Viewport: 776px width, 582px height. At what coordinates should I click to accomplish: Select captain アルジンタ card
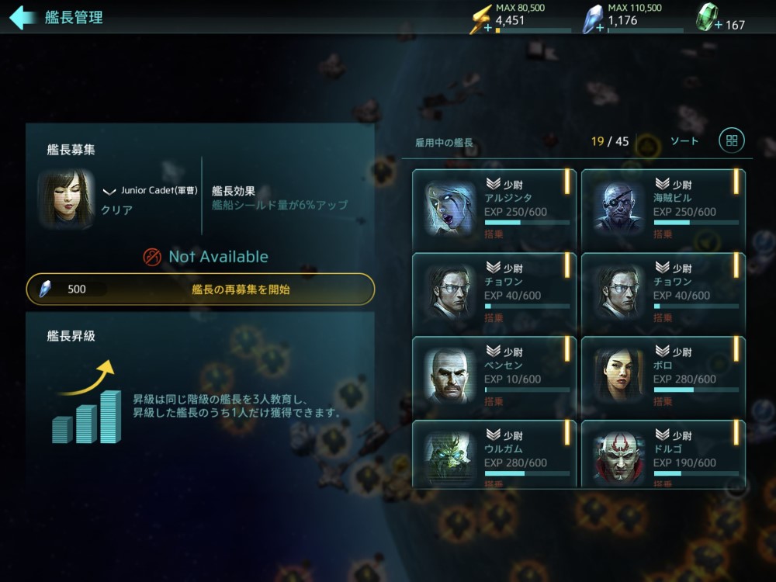(x=494, y=210)
